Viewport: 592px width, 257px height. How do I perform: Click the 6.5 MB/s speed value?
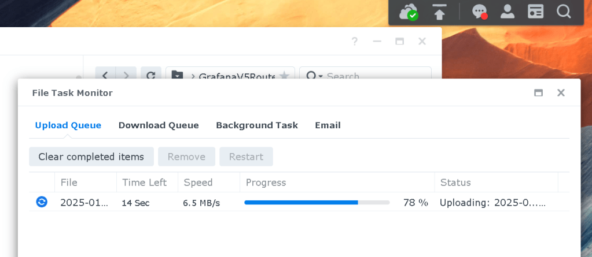point(201,203)
